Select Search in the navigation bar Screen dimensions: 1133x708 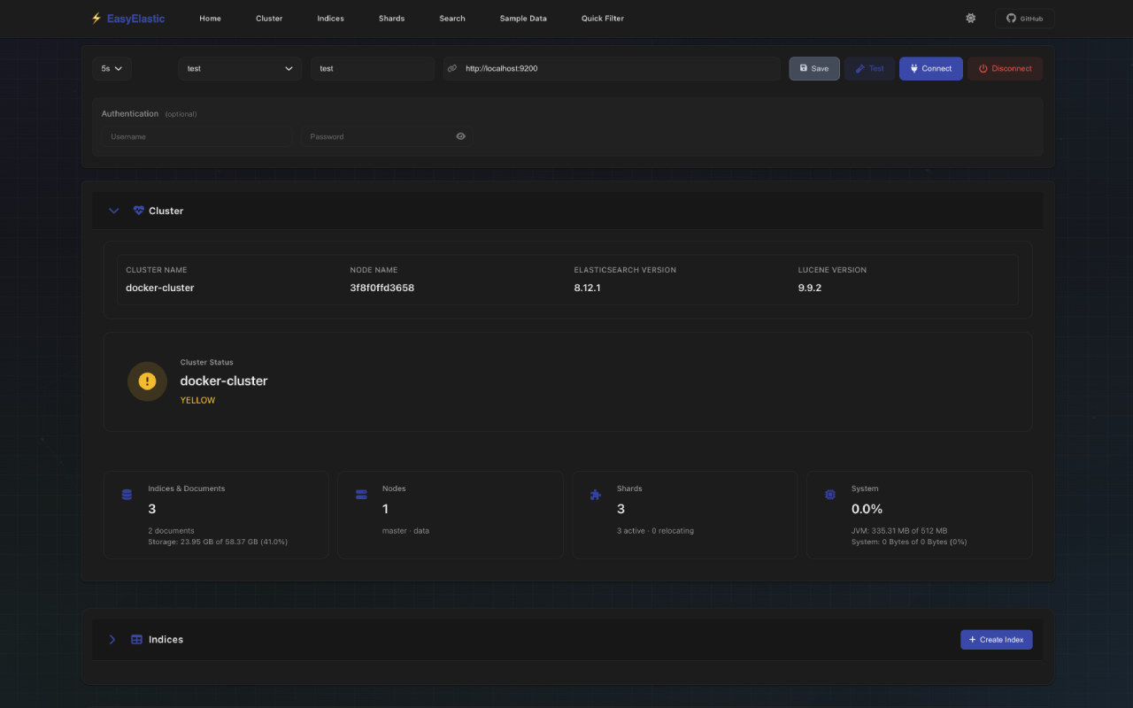[x=452, y=18]
